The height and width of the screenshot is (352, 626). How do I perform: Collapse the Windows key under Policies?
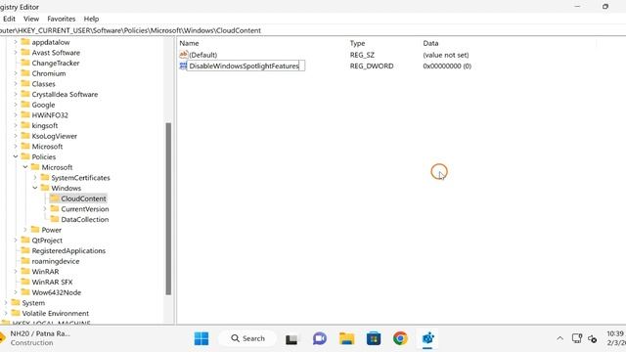pos(35,188)
